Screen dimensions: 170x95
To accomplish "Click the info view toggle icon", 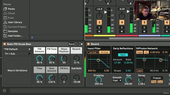I will click(x=5, y=91).
